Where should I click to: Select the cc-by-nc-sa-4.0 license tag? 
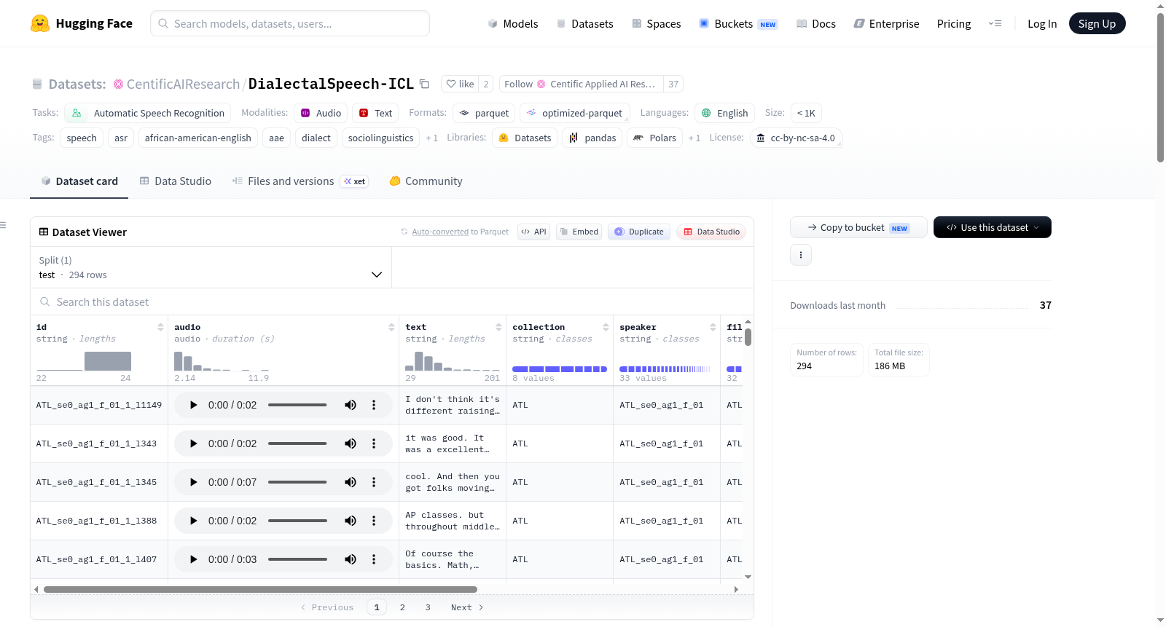796,138
